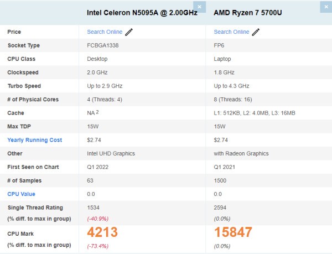Click the 1500 samples value
The image size is (332, 254).
[x=220, y=180]
